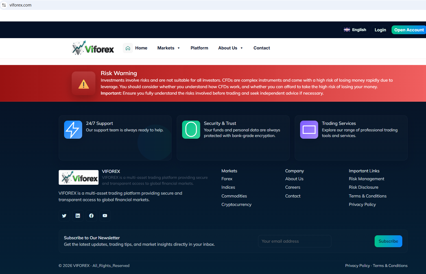Screen dimensions: 426x274
Task: Click the Viforex logo in header
Action: click(x=93, y=48)
